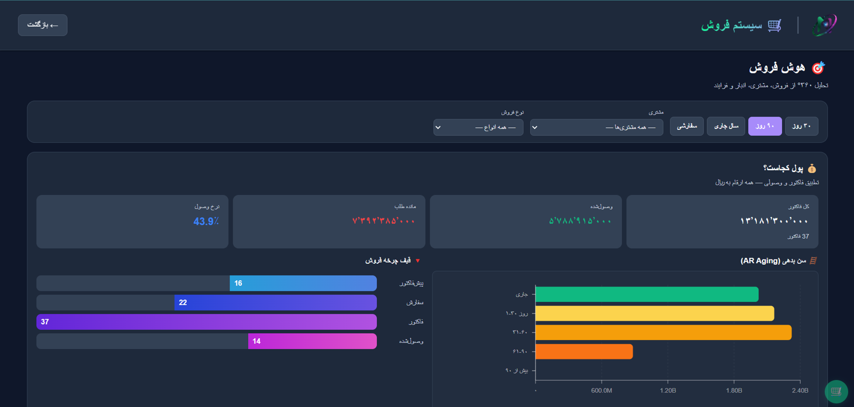Select the ۹۰ روز period filter

(765, 126)
